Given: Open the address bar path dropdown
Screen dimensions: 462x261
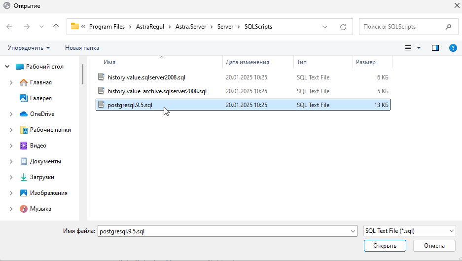Looking at the screenshot, I should click(324, 27).
